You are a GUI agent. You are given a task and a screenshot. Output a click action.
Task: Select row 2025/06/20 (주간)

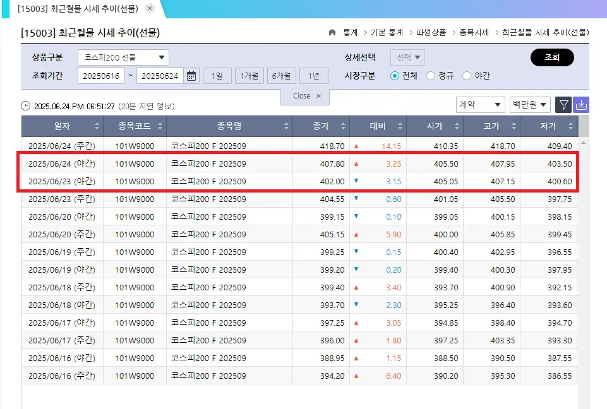click(x=299, y=235)
